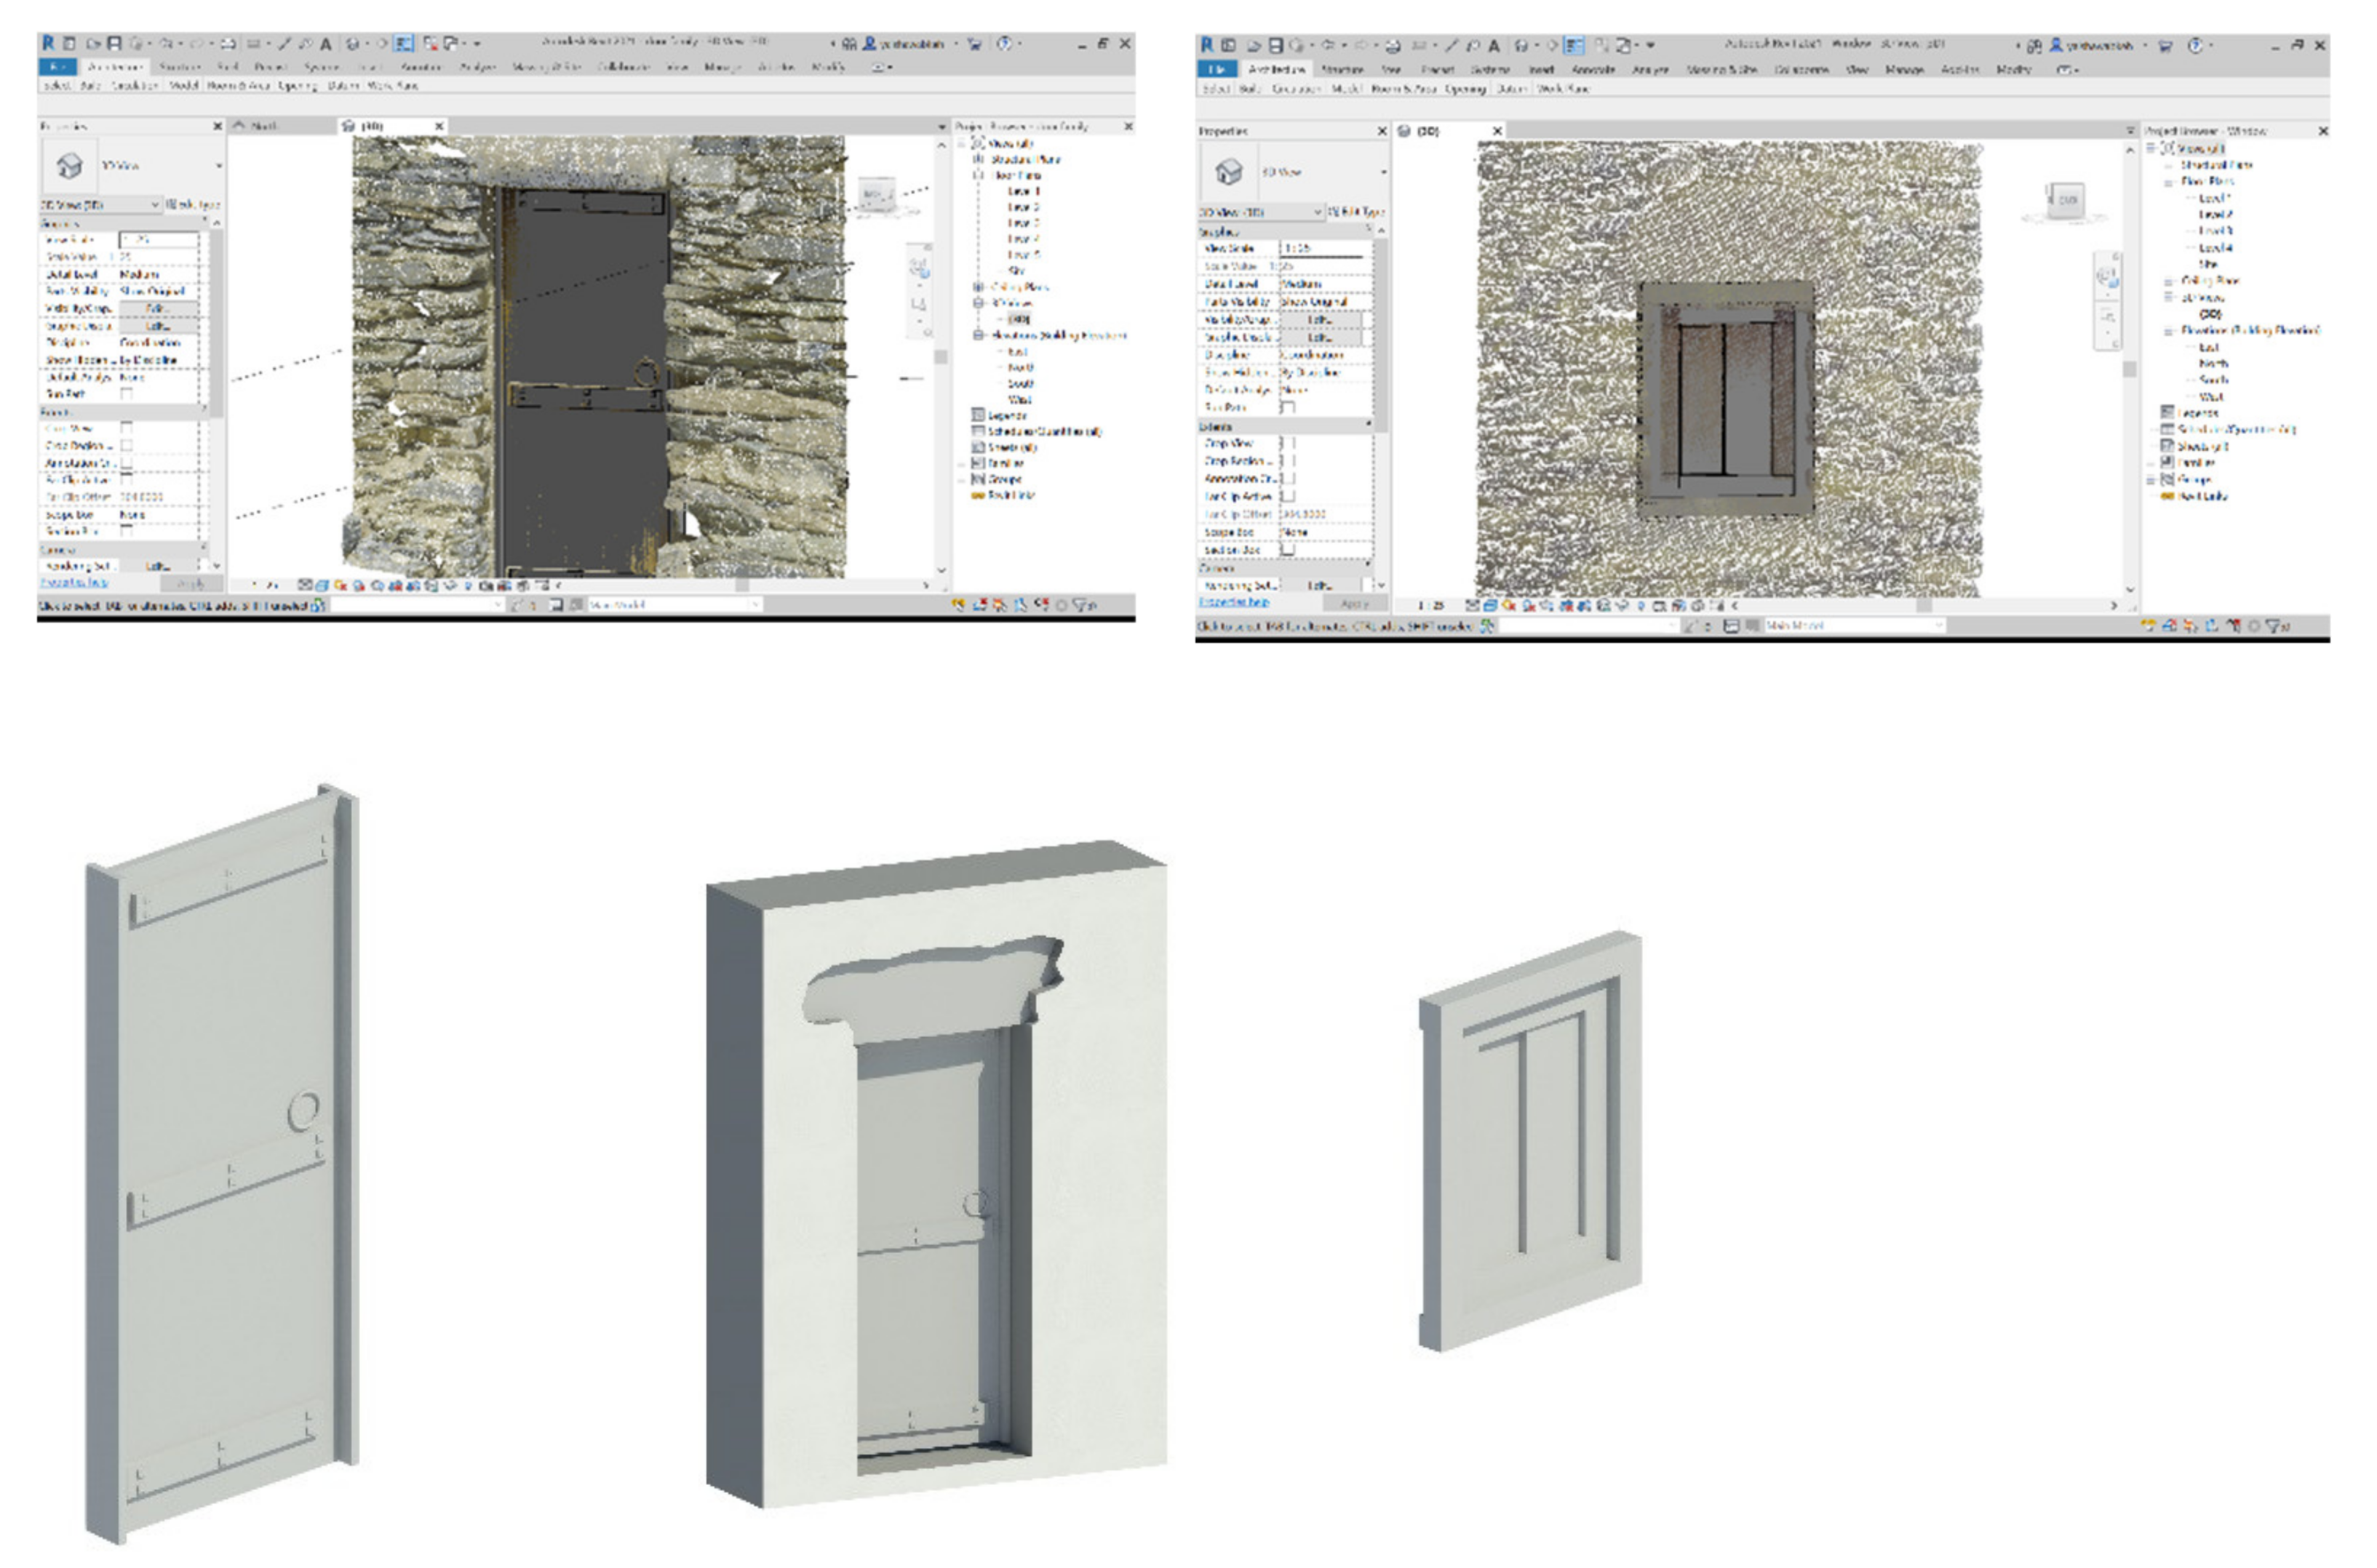This screenshot has width=2377, height=1568.
Task: Toggle Section Box checkbox in right Properties panel
Action: tap(1289, 550)
